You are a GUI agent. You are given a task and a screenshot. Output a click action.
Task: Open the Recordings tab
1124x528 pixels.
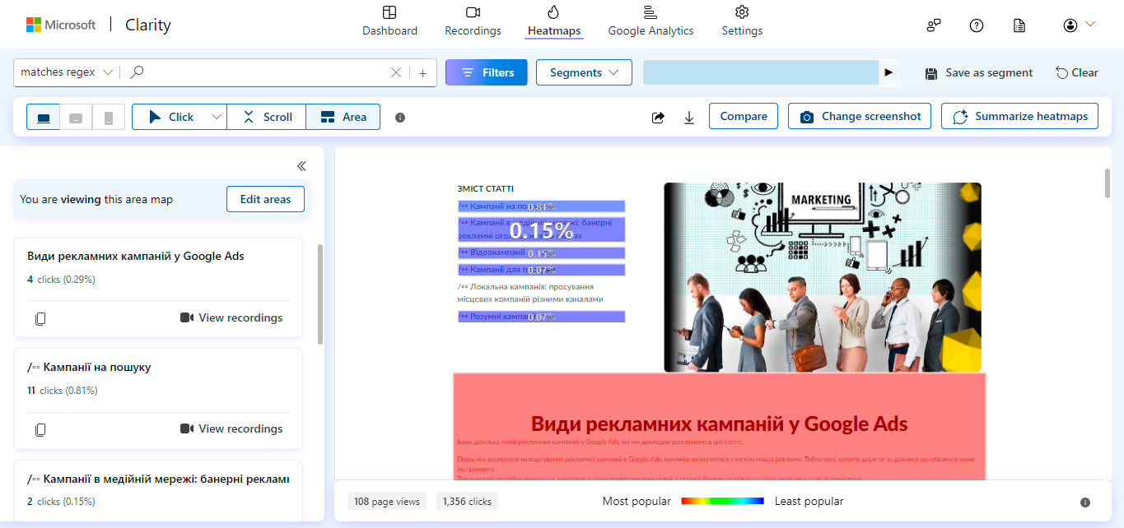(x=473, y=21)
